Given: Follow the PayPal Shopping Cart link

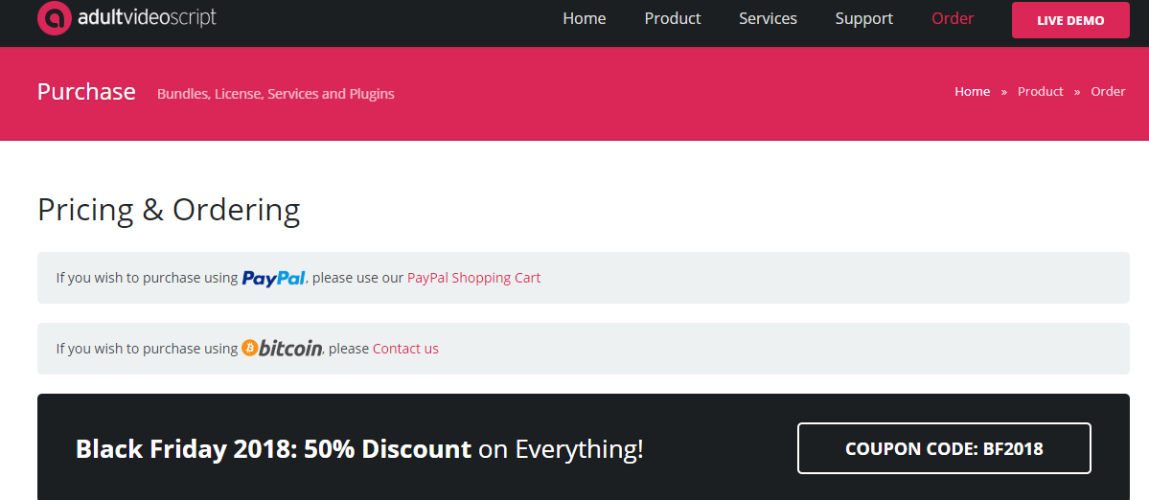Looking at the screenshot, I should click(473, 278).
